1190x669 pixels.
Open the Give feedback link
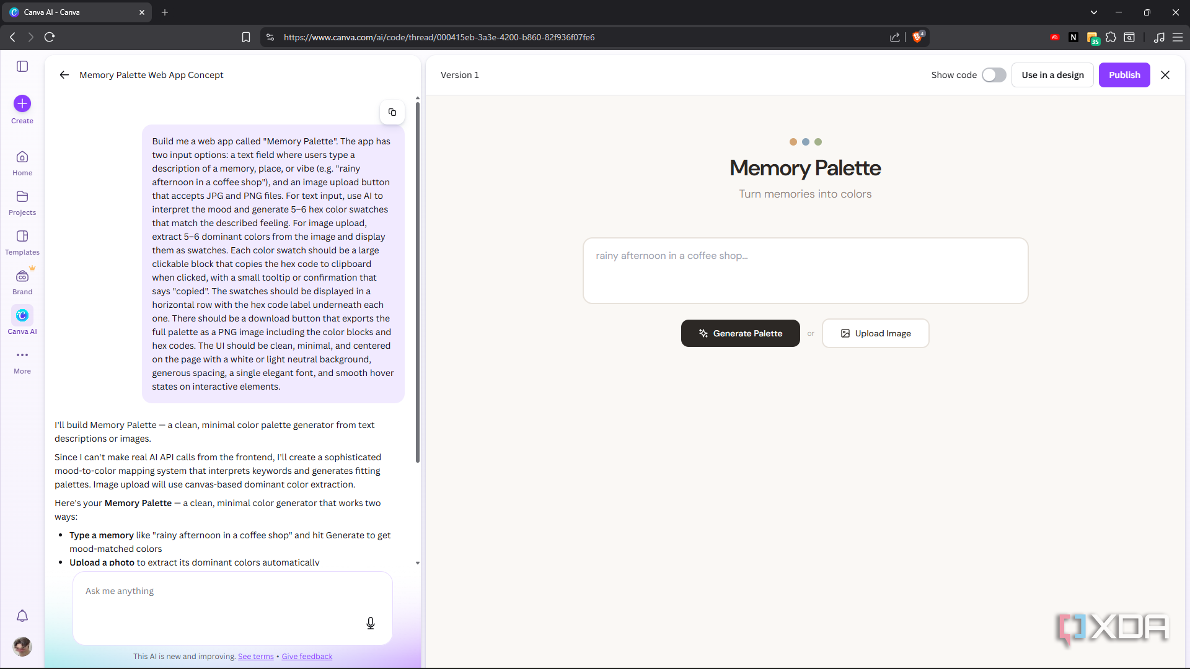click(x=307, y=657)
